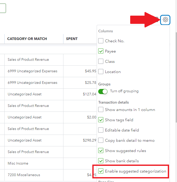Click the CATEGORY OR MATCH column header
Viewport: 177px width, 182px height.
pyautogui.click(x=27, y=39)
